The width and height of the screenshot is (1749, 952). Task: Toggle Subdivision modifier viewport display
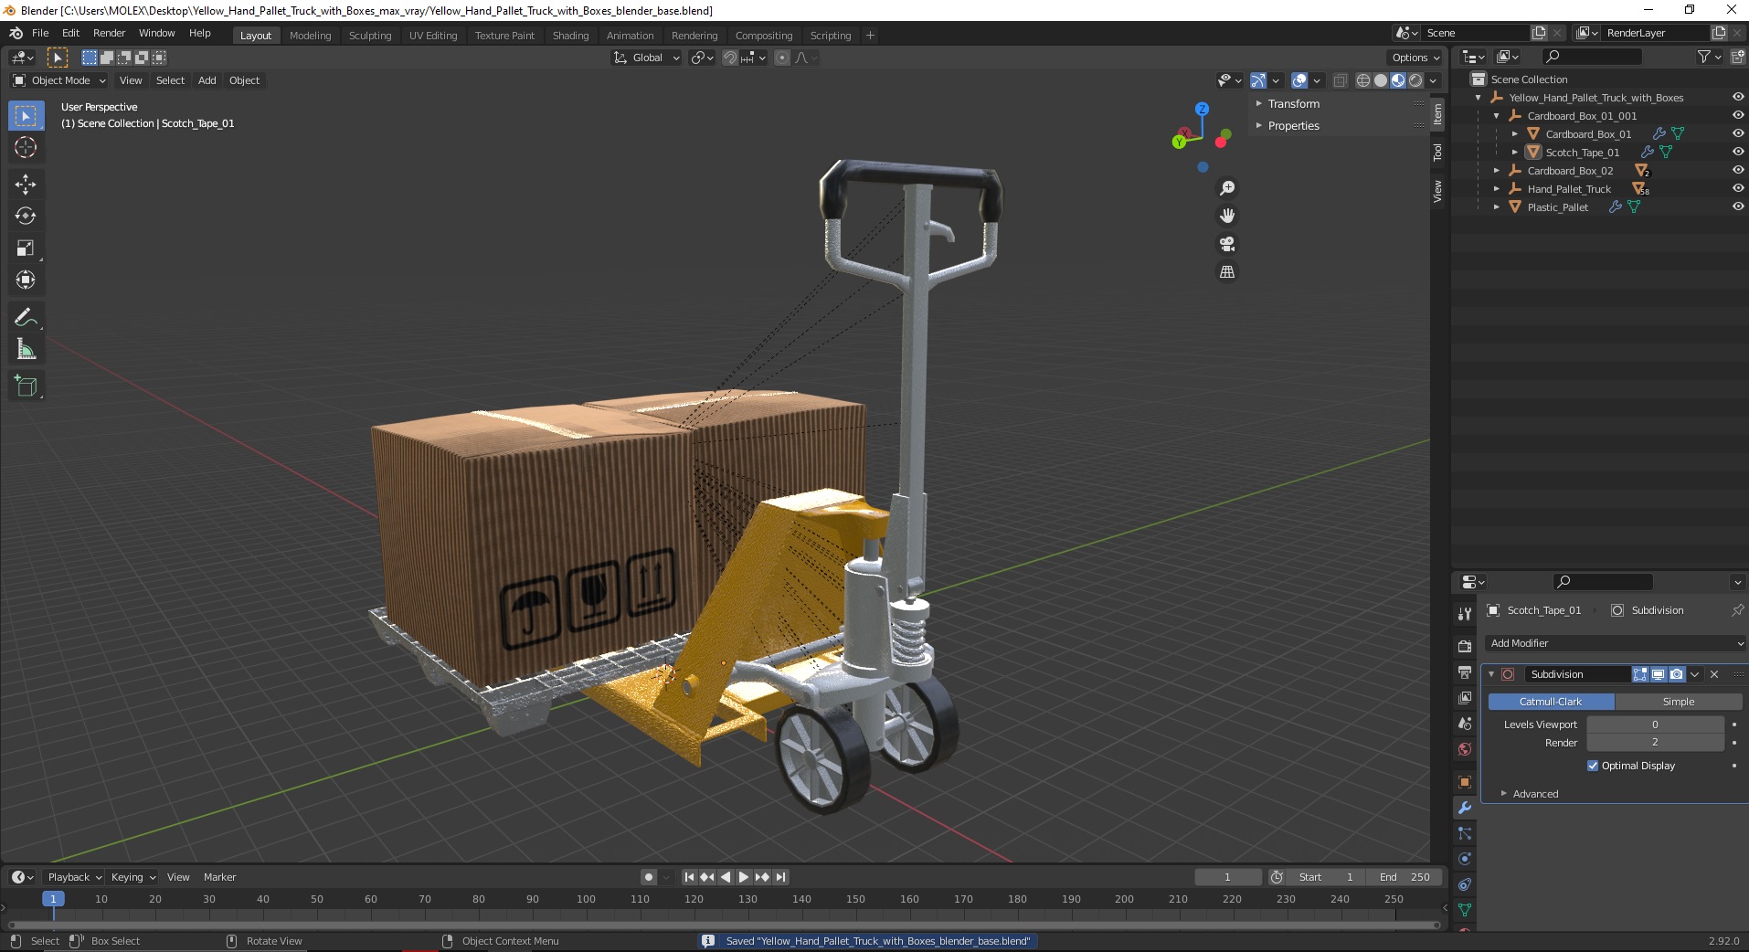click(x=1659, y=674)
